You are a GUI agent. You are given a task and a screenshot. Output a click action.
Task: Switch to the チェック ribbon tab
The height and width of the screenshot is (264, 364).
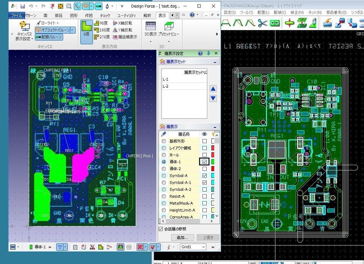pos(105,16)
